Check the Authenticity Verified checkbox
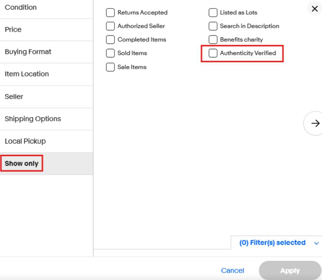 pyautogui.click(x=213, y=53)
